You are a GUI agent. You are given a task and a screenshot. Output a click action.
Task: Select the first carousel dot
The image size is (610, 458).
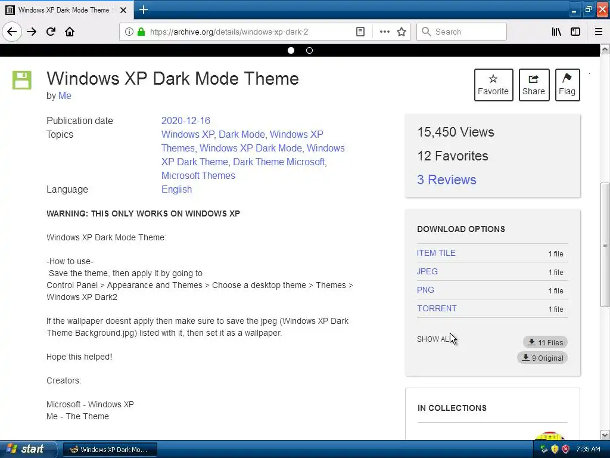[291, 50]
